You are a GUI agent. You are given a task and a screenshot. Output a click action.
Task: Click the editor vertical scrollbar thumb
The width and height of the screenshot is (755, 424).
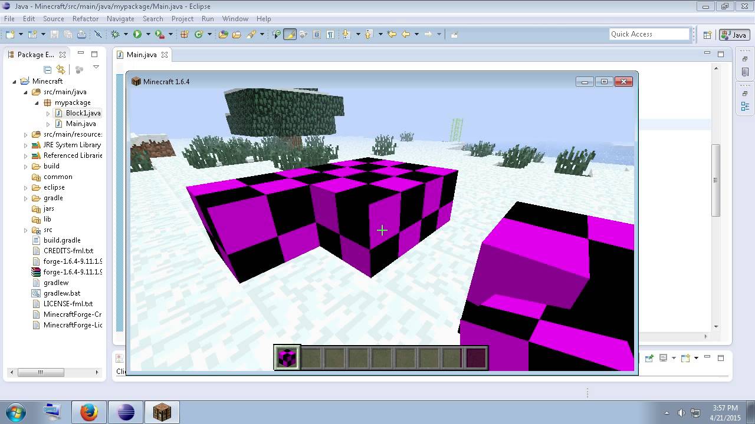coord(716,180)
